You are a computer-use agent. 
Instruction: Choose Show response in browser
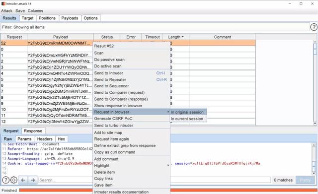tap(131, 106)
